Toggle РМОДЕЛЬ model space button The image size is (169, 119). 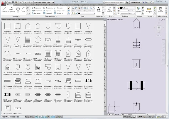point(127,117)
